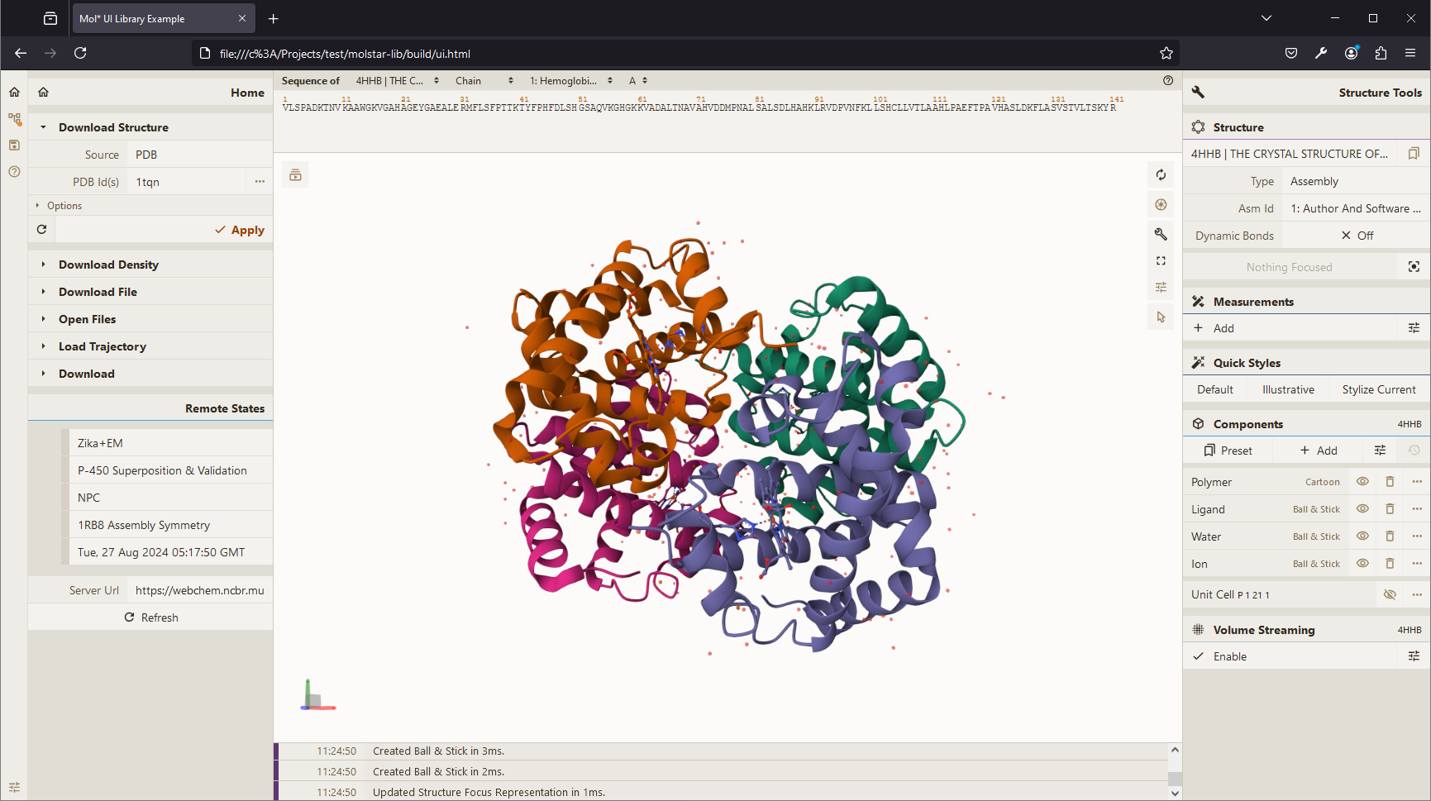Screen dimensions: 1431x801
Task: Select the Illustrative quick style
Action: [1288, 389]
